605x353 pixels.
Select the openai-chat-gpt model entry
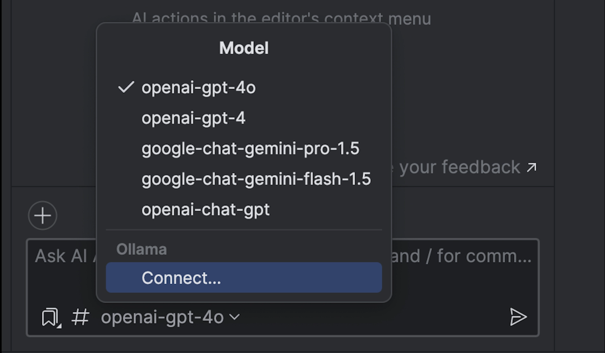pos(205,210)
